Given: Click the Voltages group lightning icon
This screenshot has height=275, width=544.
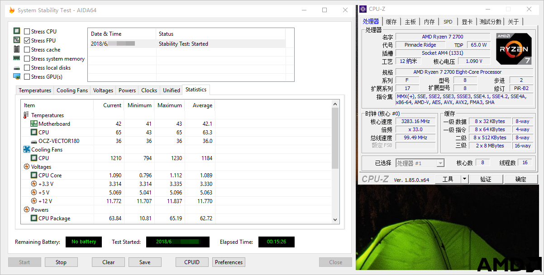Looking at the screenshot, I should (26, 166).
